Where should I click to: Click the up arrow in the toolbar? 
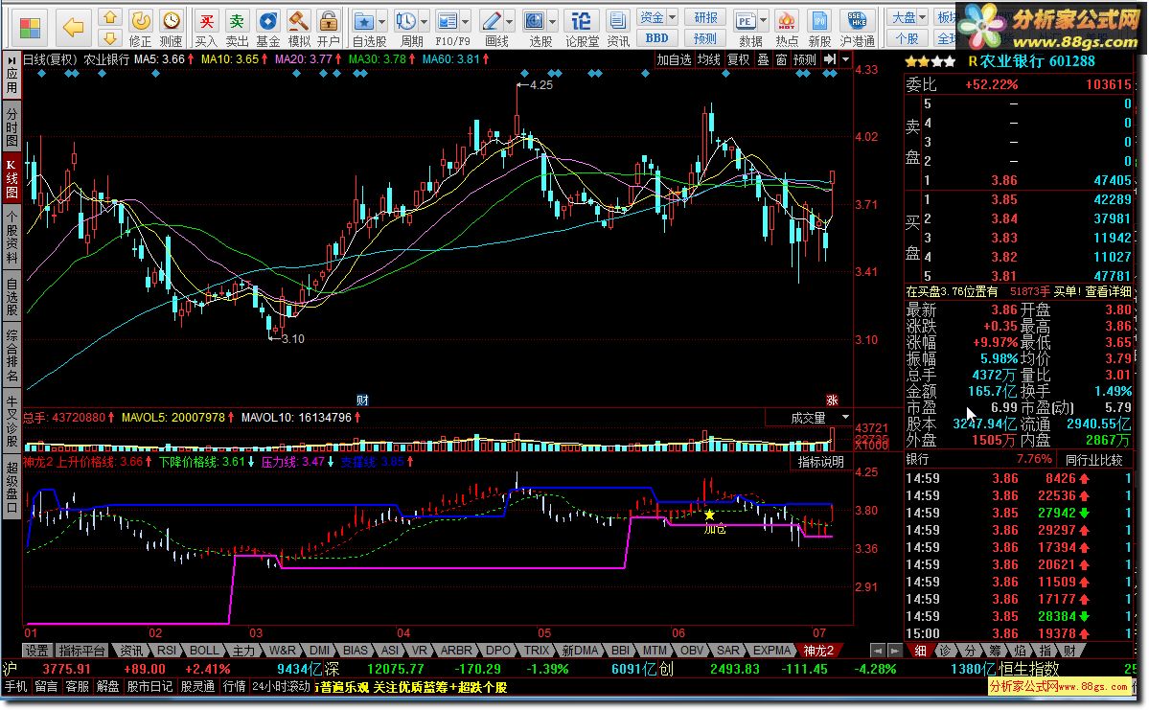click(x=110, y=17)
